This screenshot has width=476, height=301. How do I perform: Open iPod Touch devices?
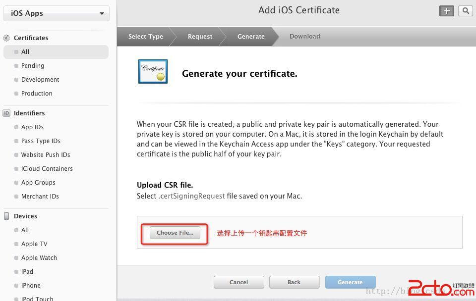pos(37,299)
